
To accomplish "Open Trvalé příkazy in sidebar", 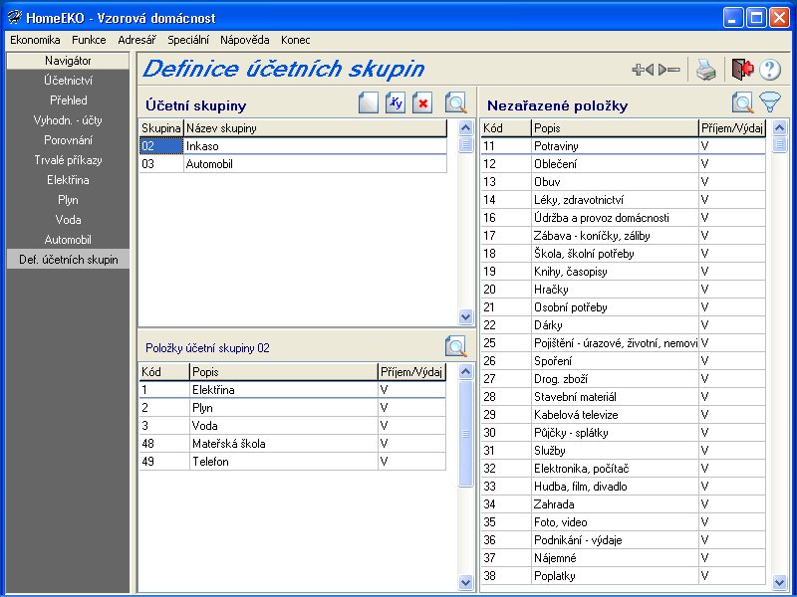I will coord(68,160).
